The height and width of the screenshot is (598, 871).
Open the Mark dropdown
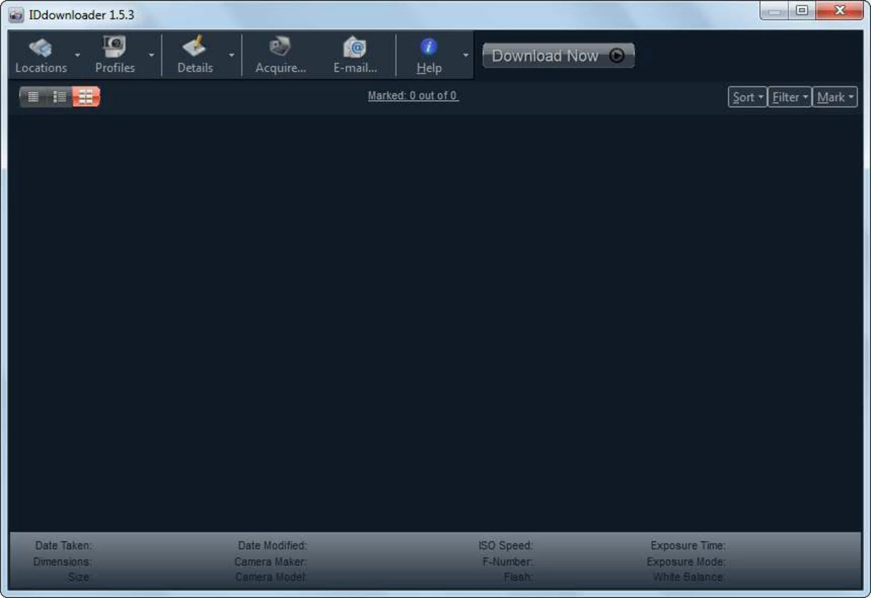click(x=835, y=97)
